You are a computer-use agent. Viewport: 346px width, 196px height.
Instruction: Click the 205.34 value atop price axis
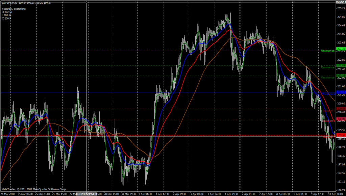pyautogui.click(x=341, y=2)
